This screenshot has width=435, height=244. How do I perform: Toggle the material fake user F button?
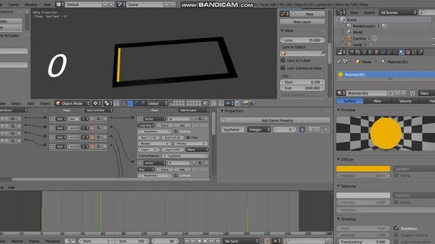[x=391, y=94]
